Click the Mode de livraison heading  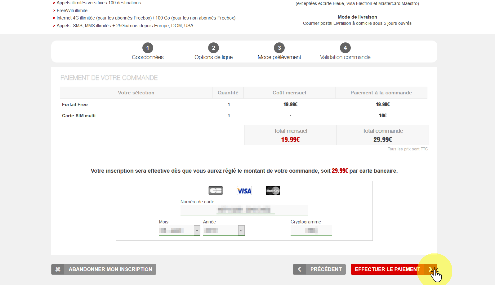(x=357, y=17)
